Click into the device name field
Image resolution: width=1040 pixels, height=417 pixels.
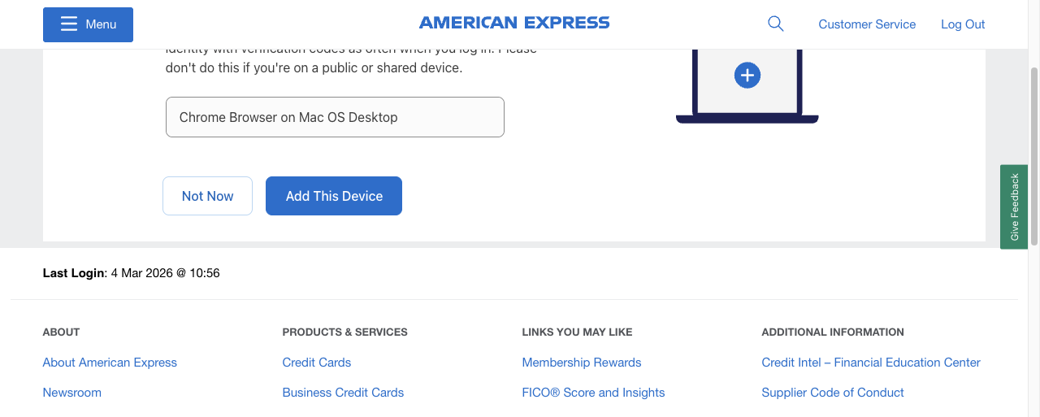click(x=335, y=117)
